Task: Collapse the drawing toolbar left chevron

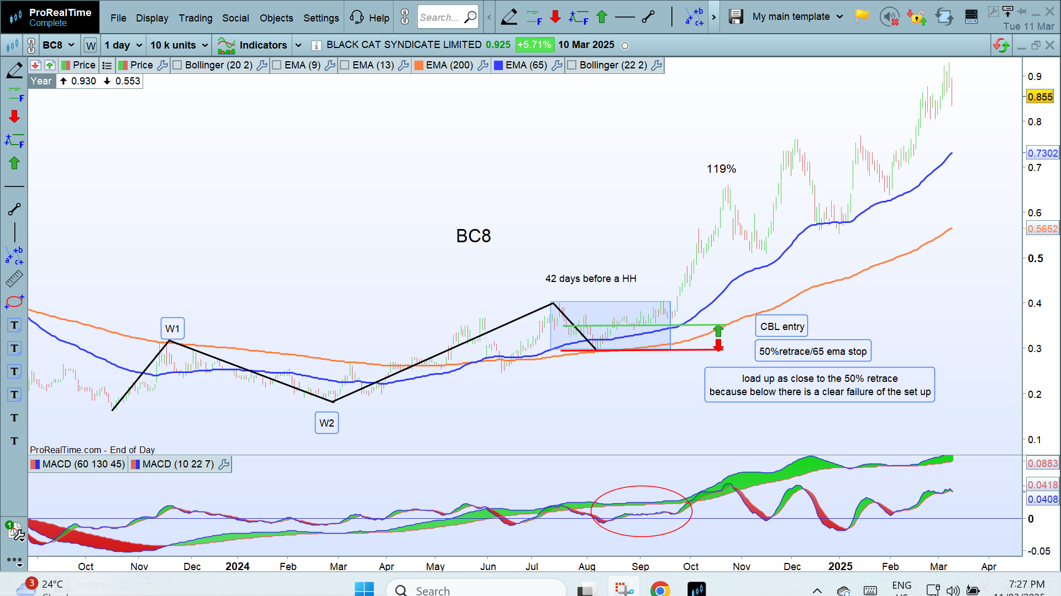Action: coord(489,17)
